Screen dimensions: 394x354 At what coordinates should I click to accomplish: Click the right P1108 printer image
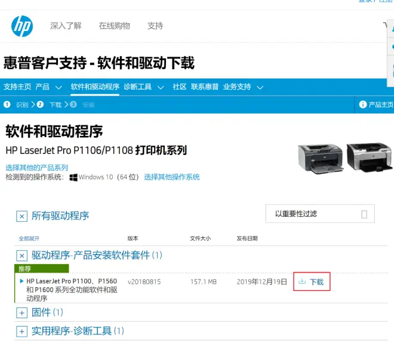tap(370, 157)
